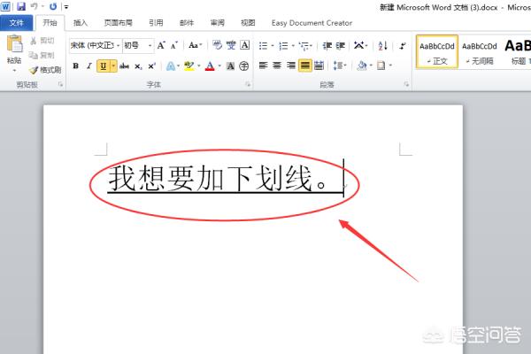Click the Redo/Repeat icon in quick access toolbar
This screenshot has height=354, width=531.
pyautogui.click(x=53, y=6)
